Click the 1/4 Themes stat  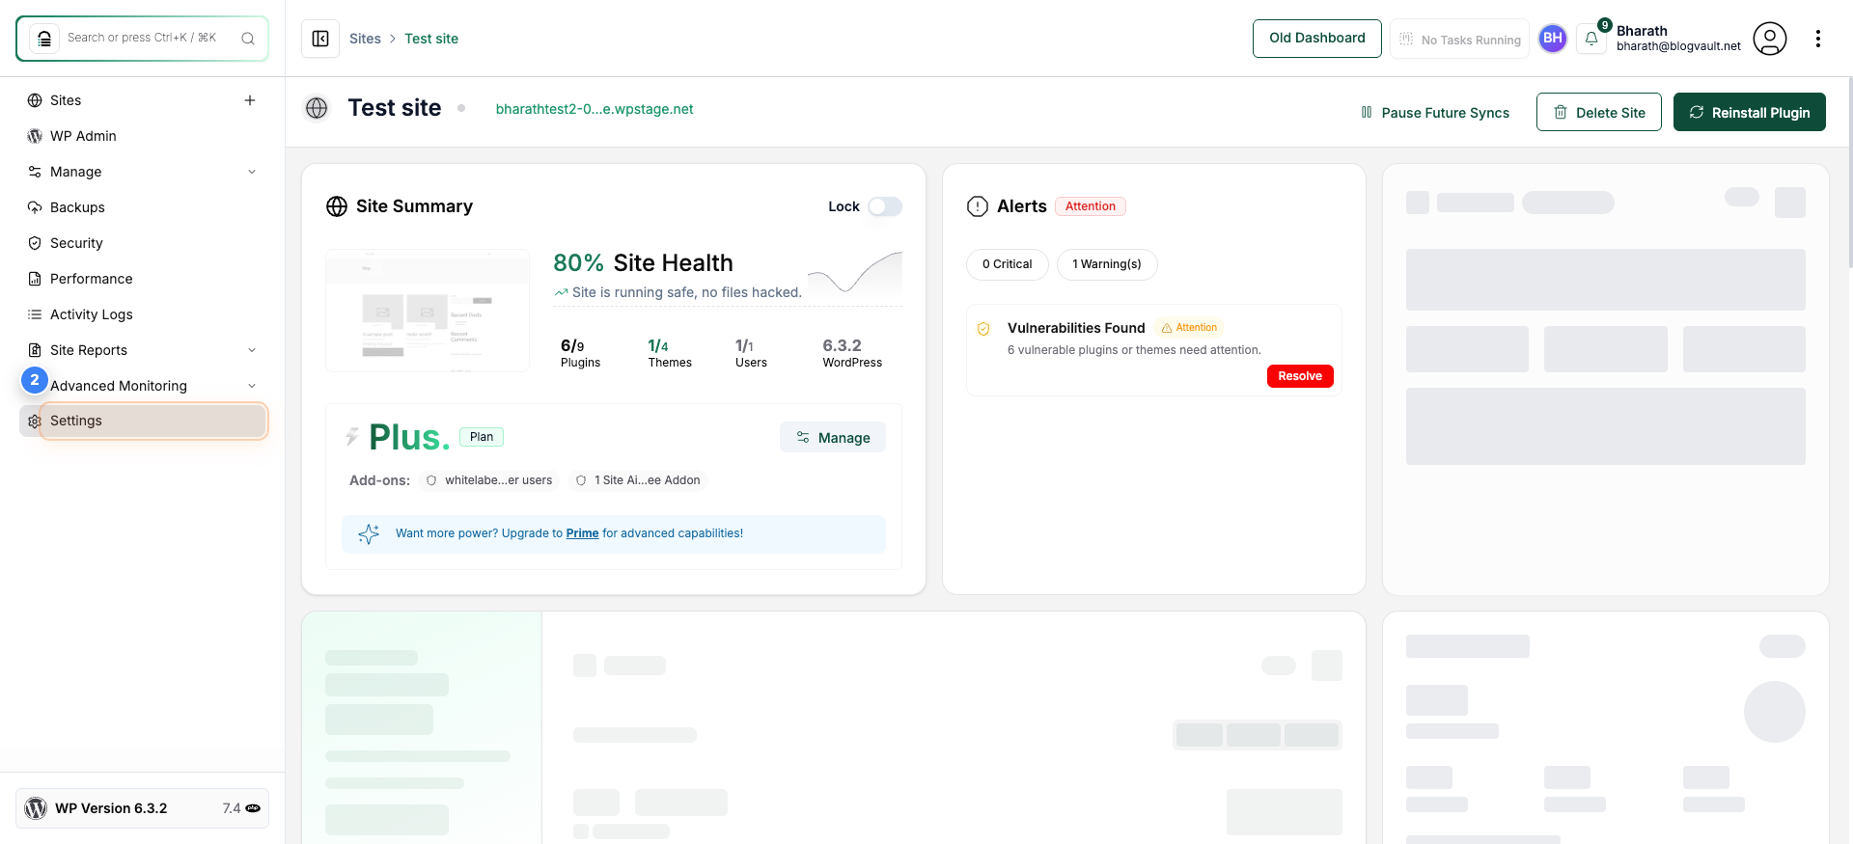[670, 353]
